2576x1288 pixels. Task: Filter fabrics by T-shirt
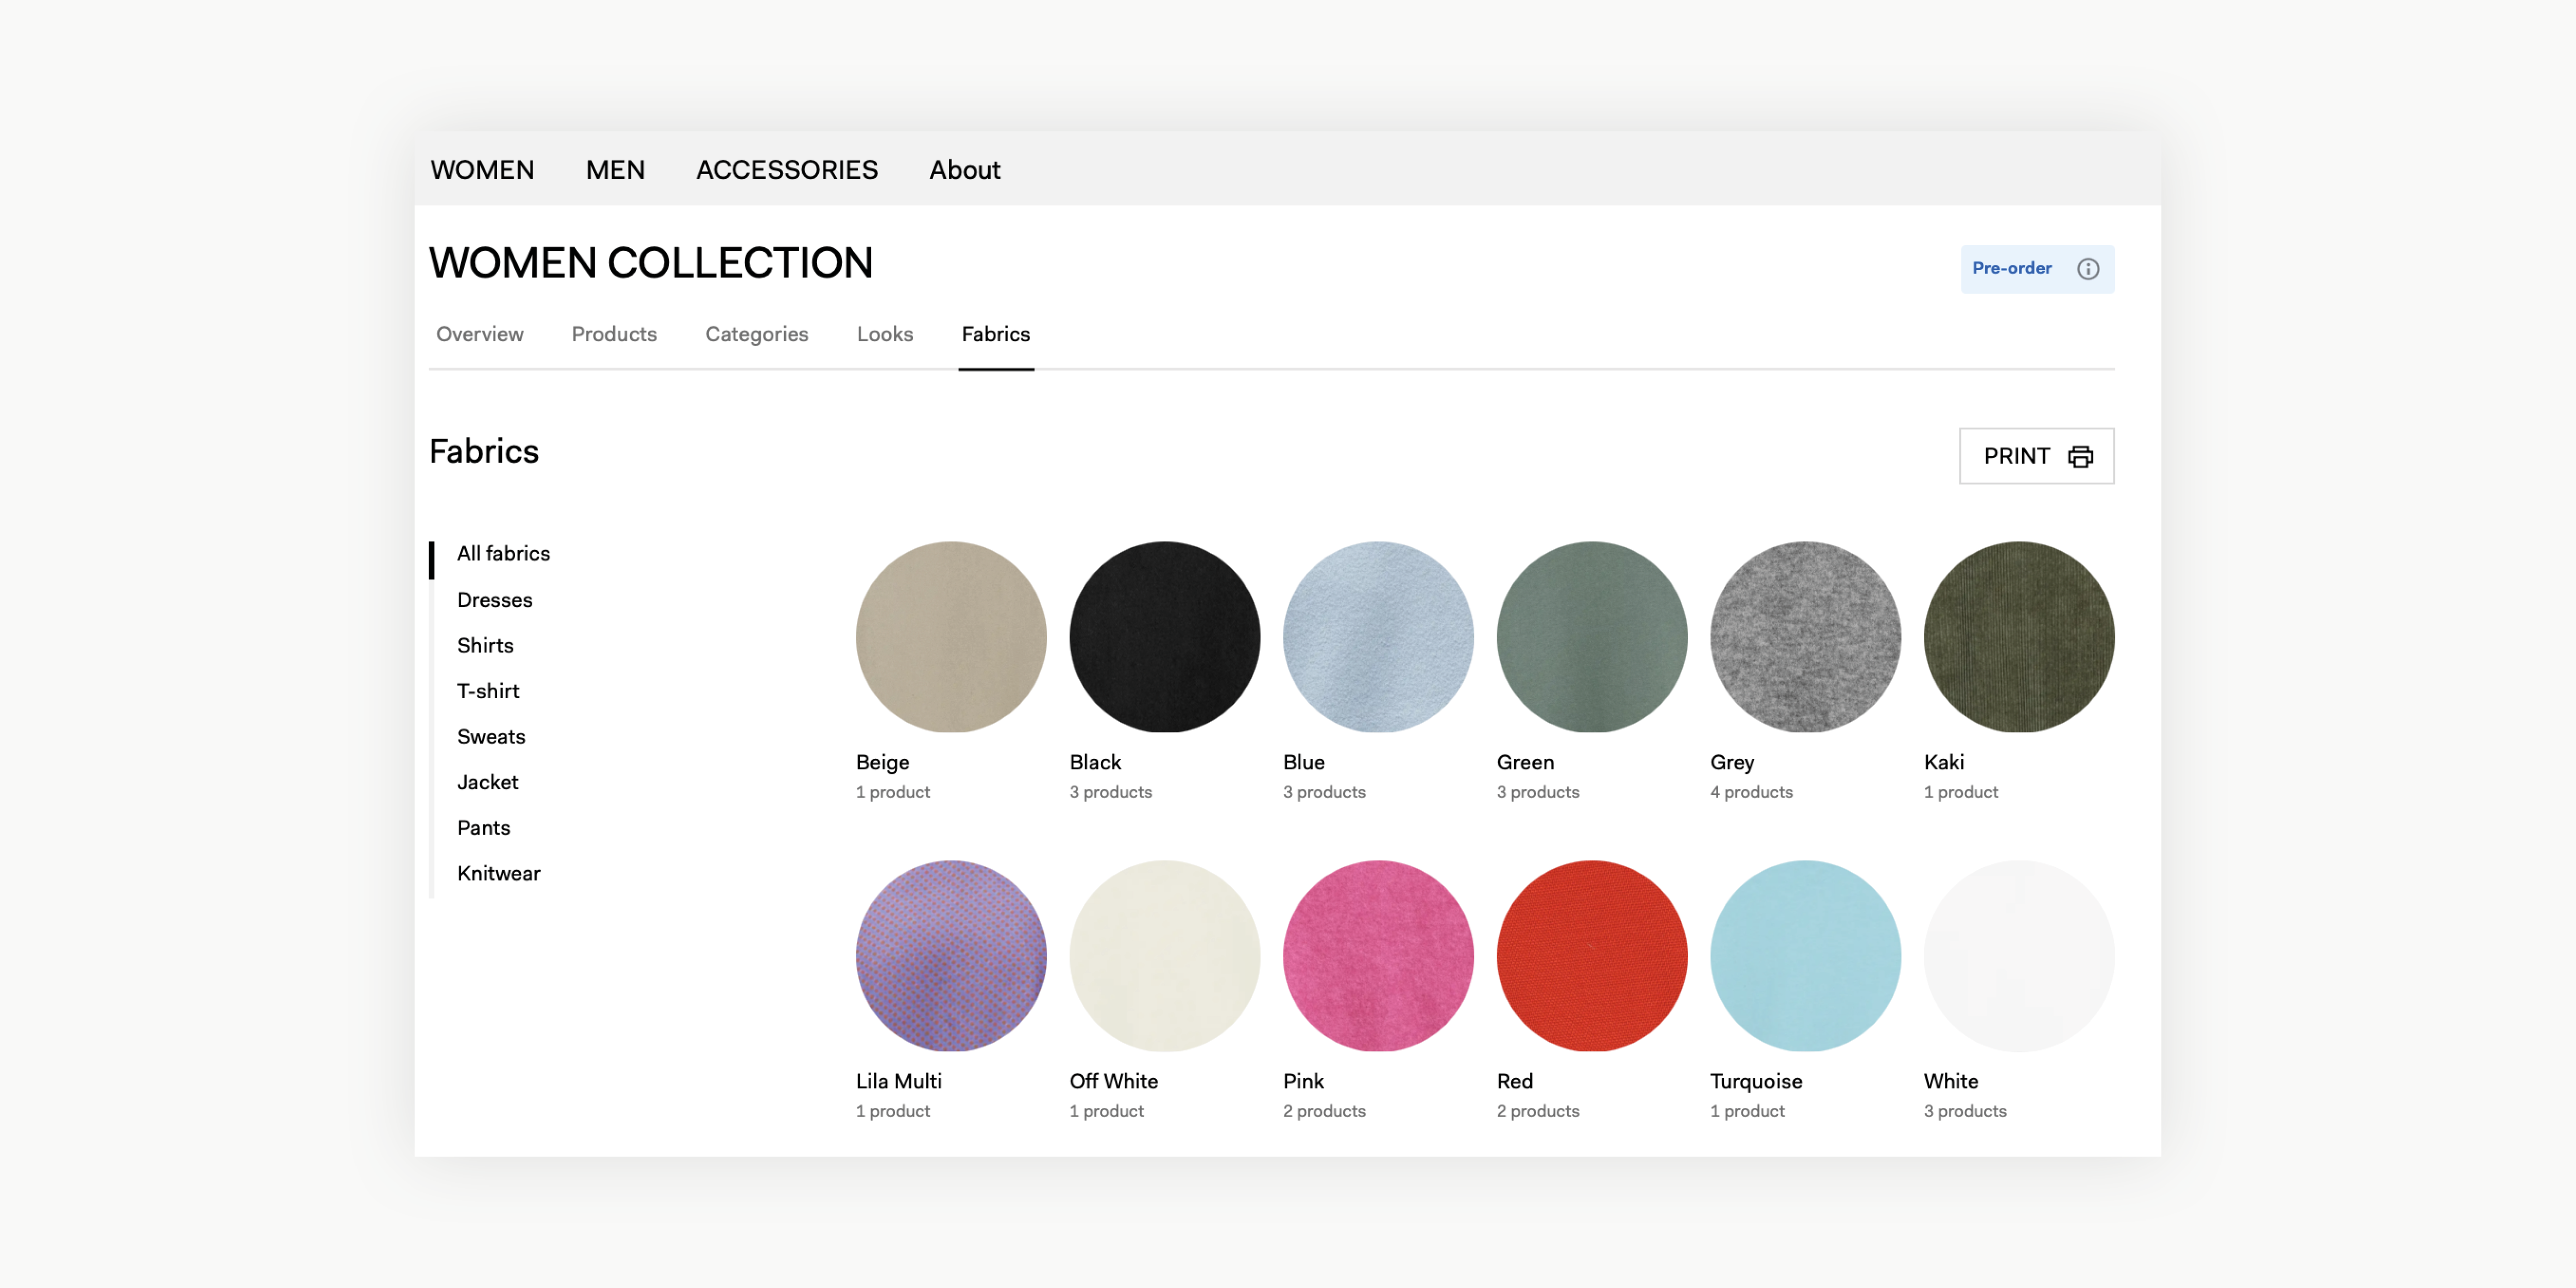pos(488,691)
